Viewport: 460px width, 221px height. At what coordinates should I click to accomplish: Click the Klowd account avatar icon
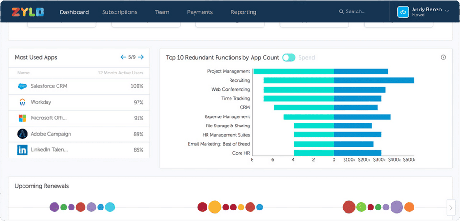[403, 12]
